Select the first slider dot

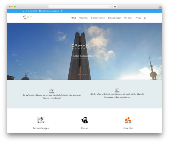coord(79,75)
